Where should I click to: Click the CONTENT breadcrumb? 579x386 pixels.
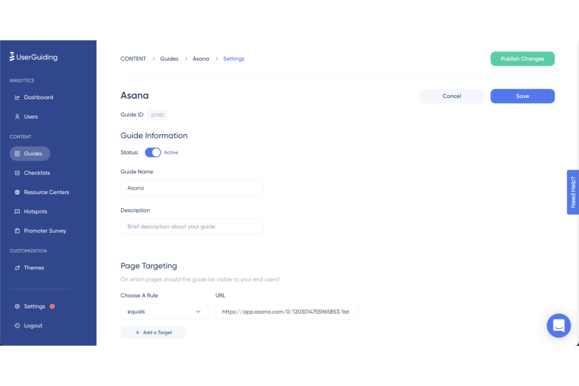coord(133,59)
